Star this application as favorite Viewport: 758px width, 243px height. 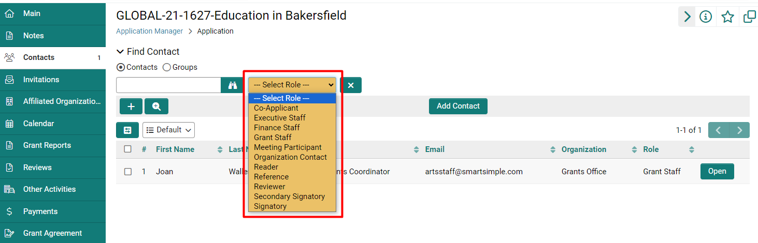pyautogui.click(x=727, y=17)
